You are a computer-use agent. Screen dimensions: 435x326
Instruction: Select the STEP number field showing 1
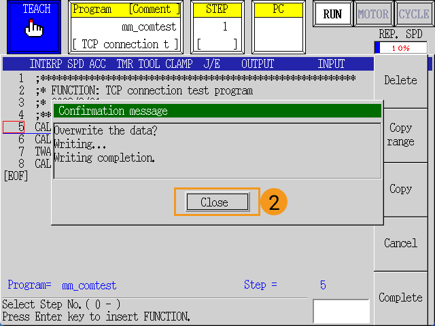pos(217,27)
